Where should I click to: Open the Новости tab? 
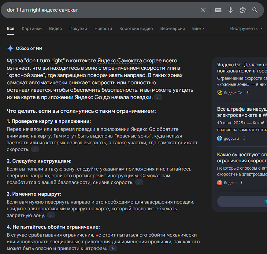[x=103, y=28]
